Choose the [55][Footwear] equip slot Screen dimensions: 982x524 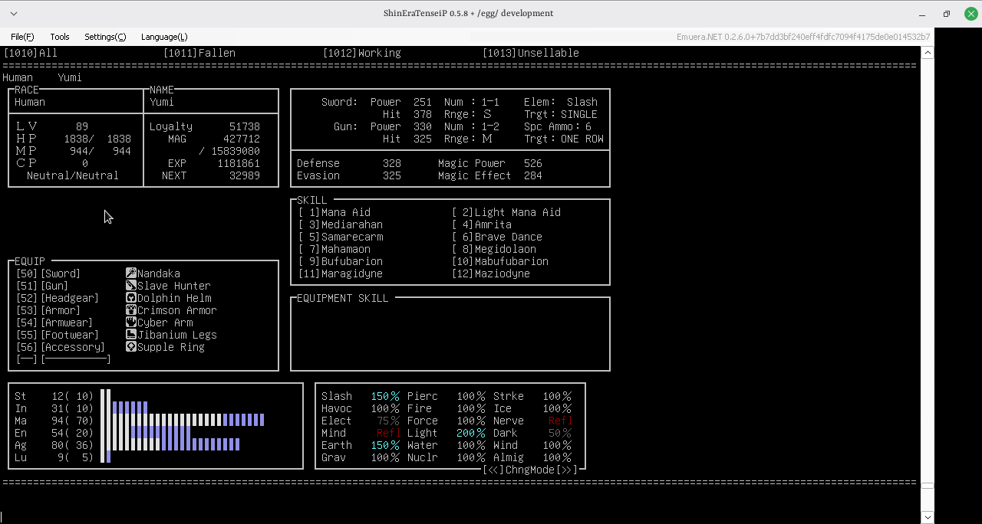coord(57,335)
